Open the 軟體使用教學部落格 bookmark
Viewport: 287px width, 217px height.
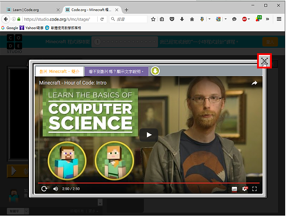(x=63, y=28)
